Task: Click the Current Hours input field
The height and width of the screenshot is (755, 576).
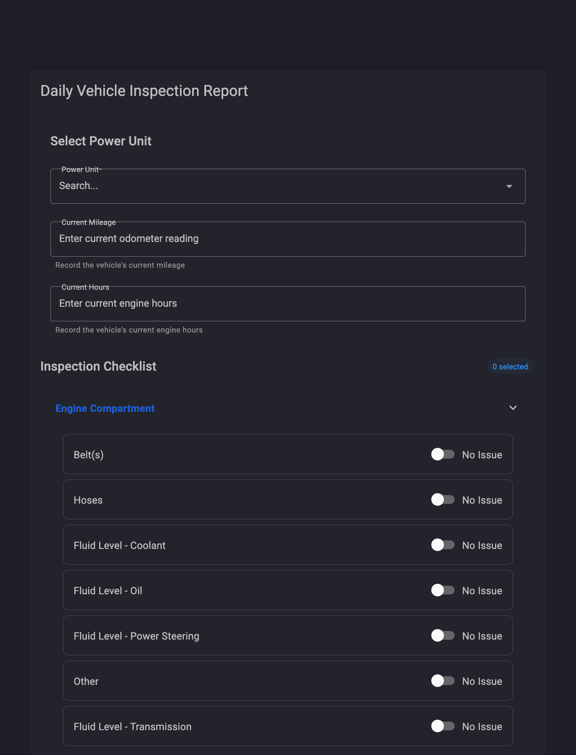Action: [x=287, y=304]
